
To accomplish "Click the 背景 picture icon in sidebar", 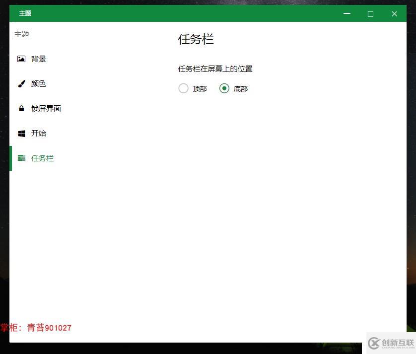I will coord(21,59).
